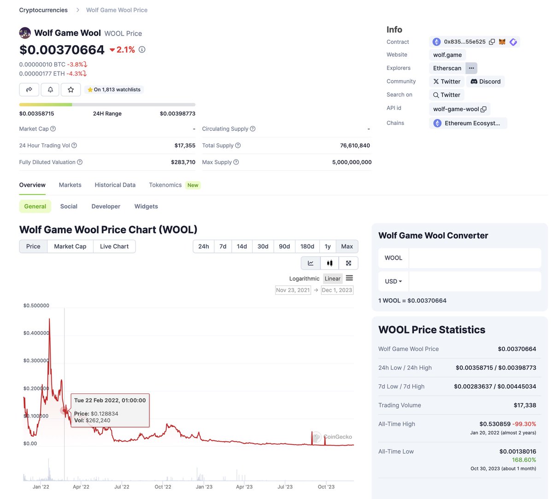Copy the contract address icon

click(x=492, y=42)
